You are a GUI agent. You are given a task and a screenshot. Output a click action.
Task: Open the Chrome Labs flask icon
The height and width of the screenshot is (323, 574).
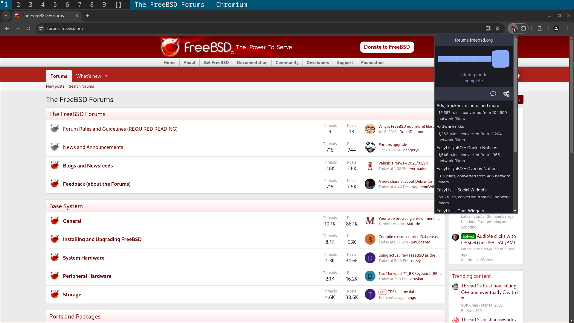point(540,28)
